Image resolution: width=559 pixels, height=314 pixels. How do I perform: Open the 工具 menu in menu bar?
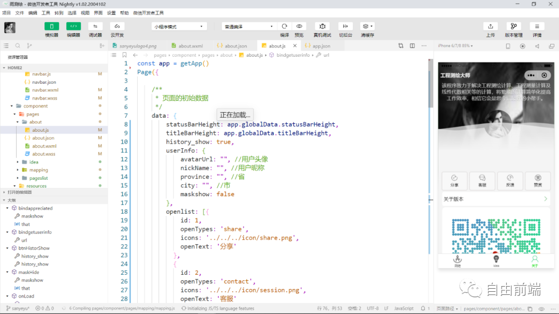[46, 12]
